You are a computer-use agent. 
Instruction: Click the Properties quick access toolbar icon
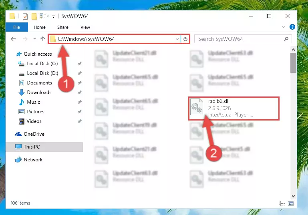[x=25, y=16]
